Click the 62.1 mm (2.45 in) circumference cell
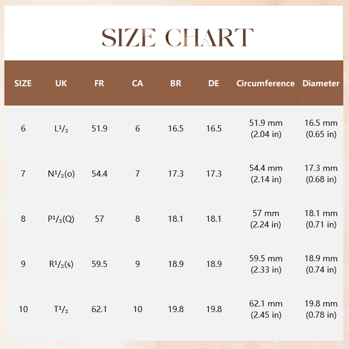 coord(266,309)
